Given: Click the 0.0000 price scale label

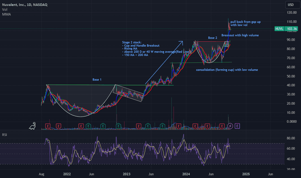Looking at the screenshot, I should tap(292, 121).
